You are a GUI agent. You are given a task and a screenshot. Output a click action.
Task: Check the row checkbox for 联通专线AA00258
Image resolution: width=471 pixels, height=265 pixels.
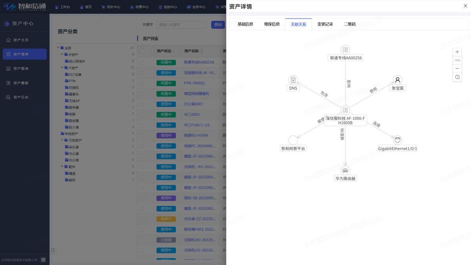pyautogui.click(x=142, y=62)
